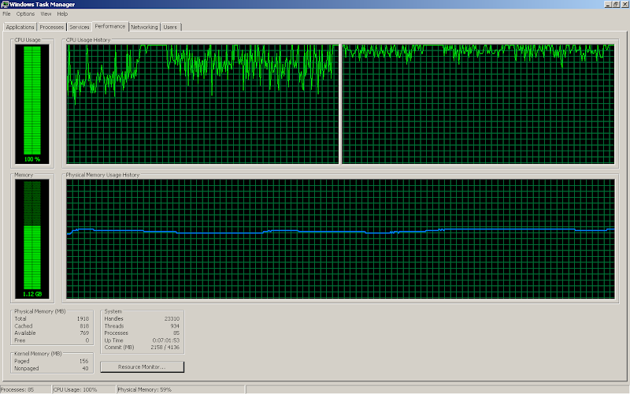Screen dimensions: 630x394
Task: Click the Handles value 23310
Action: pyautogui.click(x=172, y=318)
